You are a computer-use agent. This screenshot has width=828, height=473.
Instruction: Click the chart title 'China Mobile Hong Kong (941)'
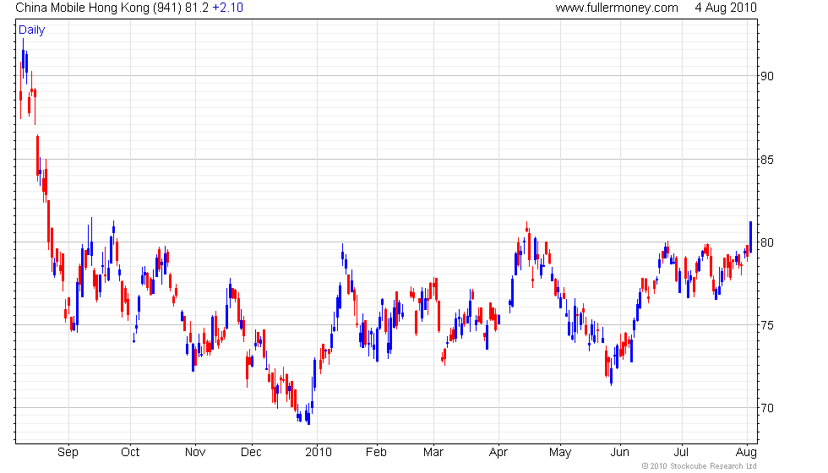click(99, 8)
